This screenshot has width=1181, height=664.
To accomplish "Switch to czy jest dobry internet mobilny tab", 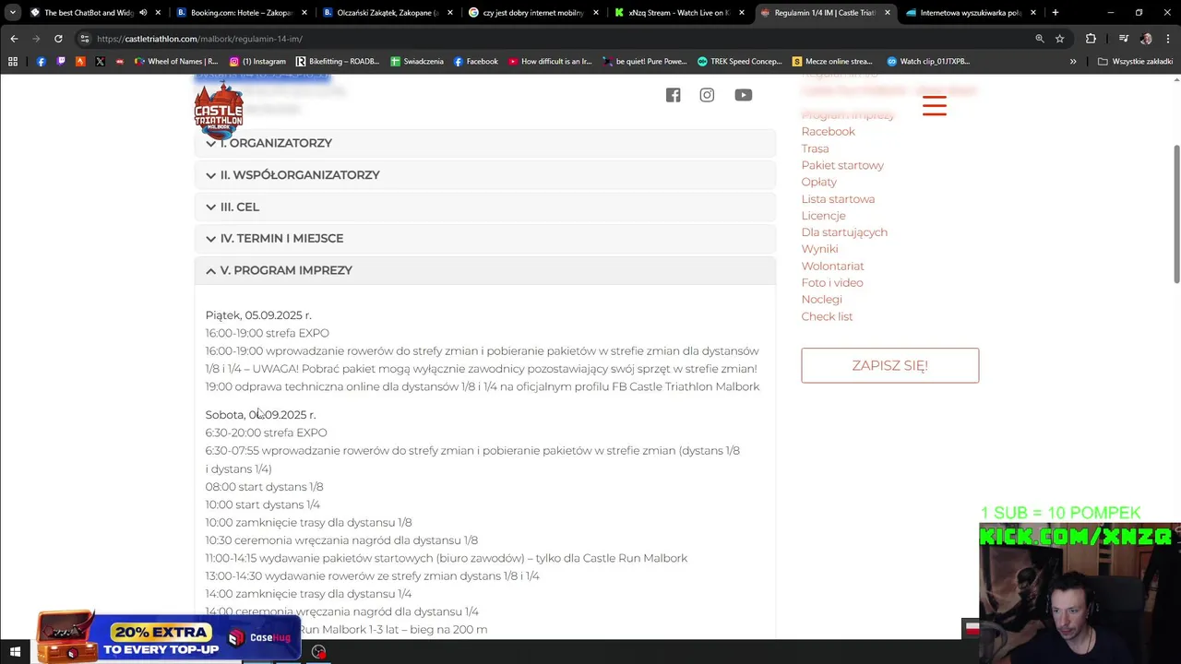I will point(532,13).
